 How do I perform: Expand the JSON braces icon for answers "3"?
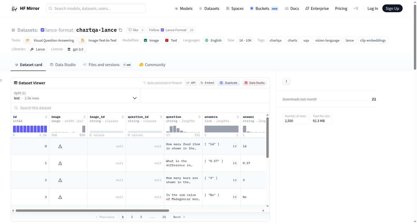click(235, 180)
